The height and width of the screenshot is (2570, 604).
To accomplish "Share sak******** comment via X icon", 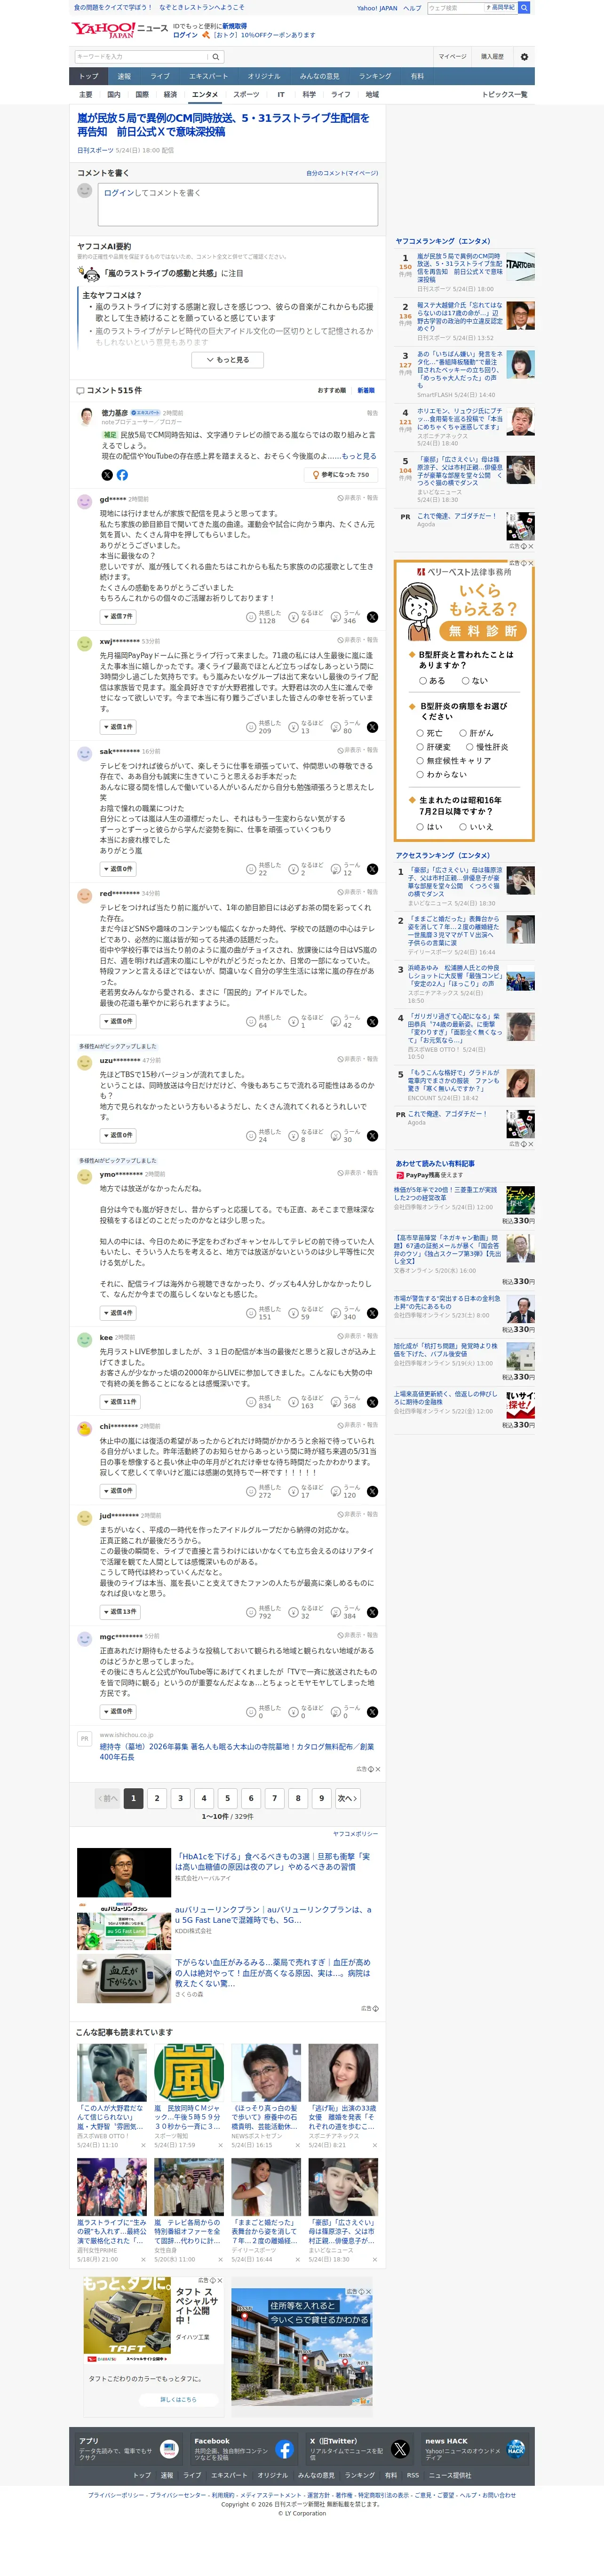I will (x=373, y=869).
